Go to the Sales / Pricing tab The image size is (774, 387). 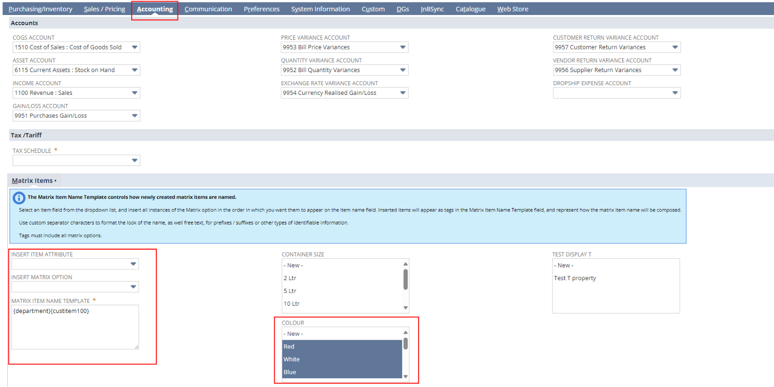click(104, 9)
